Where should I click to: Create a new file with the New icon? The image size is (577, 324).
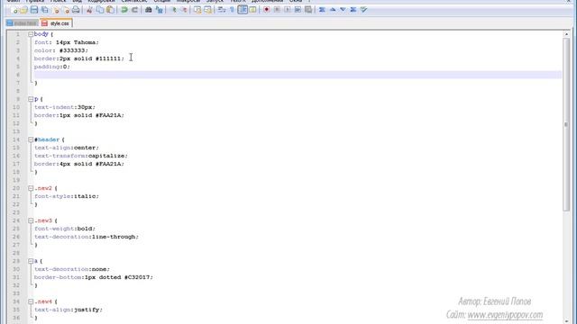14,10
